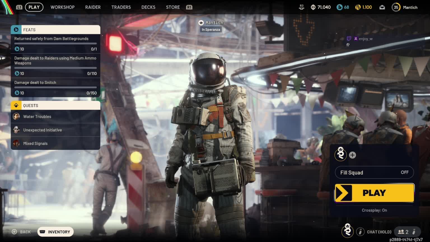Click the "Damage dealt to Snitch" feat text

pos(35,83)
